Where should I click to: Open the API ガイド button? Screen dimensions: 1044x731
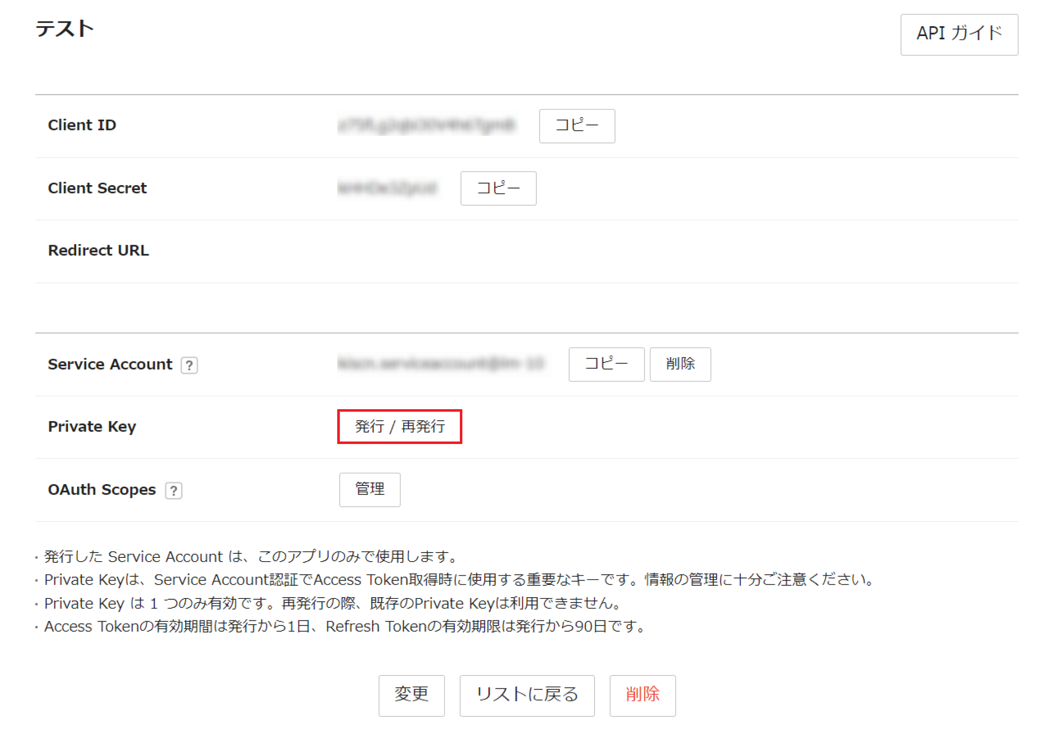click(x=959, y=34)
